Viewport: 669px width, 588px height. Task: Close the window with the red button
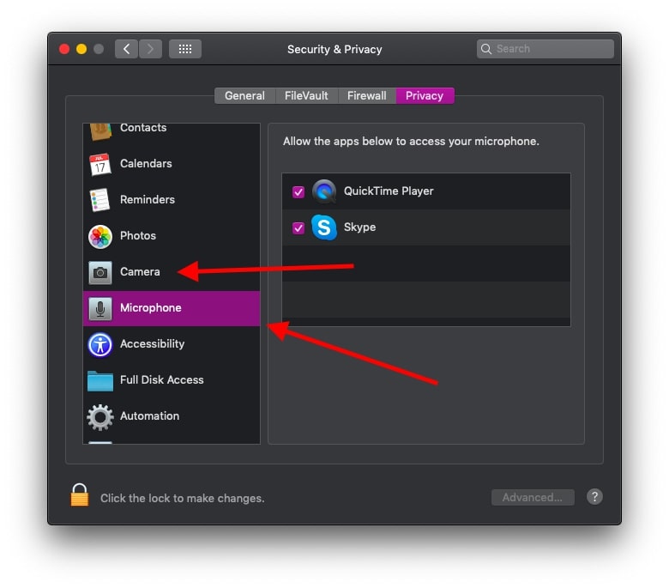point(64,49)
